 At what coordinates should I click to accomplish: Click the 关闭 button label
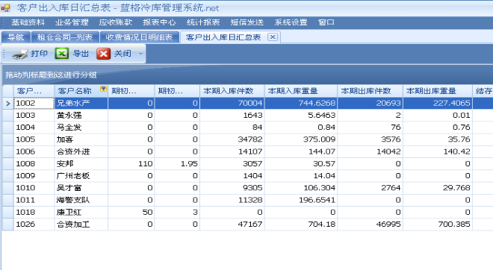[123, 54]
